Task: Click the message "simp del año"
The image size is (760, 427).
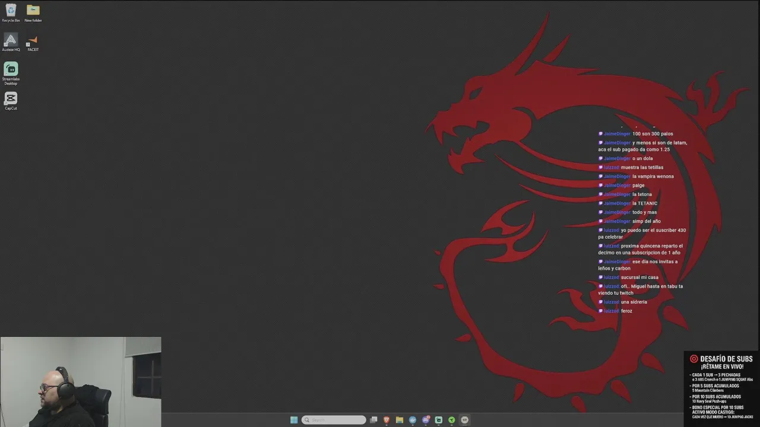Action: click(x=647, y=221)
